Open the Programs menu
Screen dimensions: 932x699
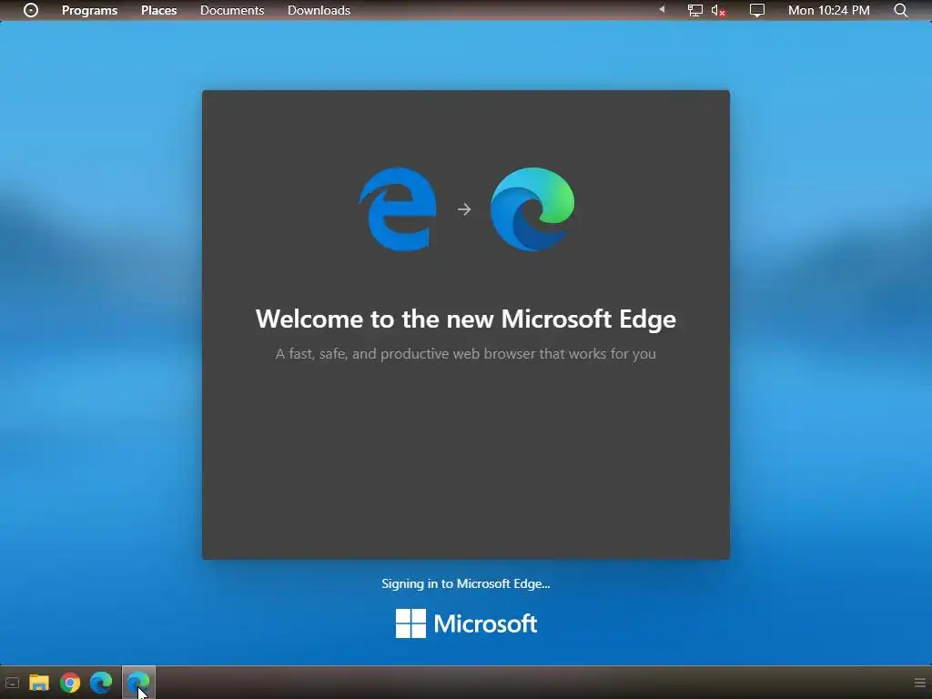tap(90, 10)
